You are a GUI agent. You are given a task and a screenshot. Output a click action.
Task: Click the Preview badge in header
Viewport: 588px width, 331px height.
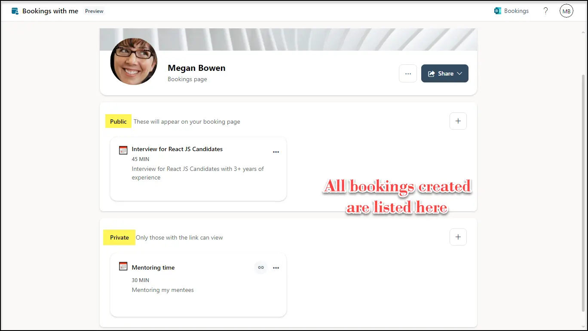tap(94, 11)
